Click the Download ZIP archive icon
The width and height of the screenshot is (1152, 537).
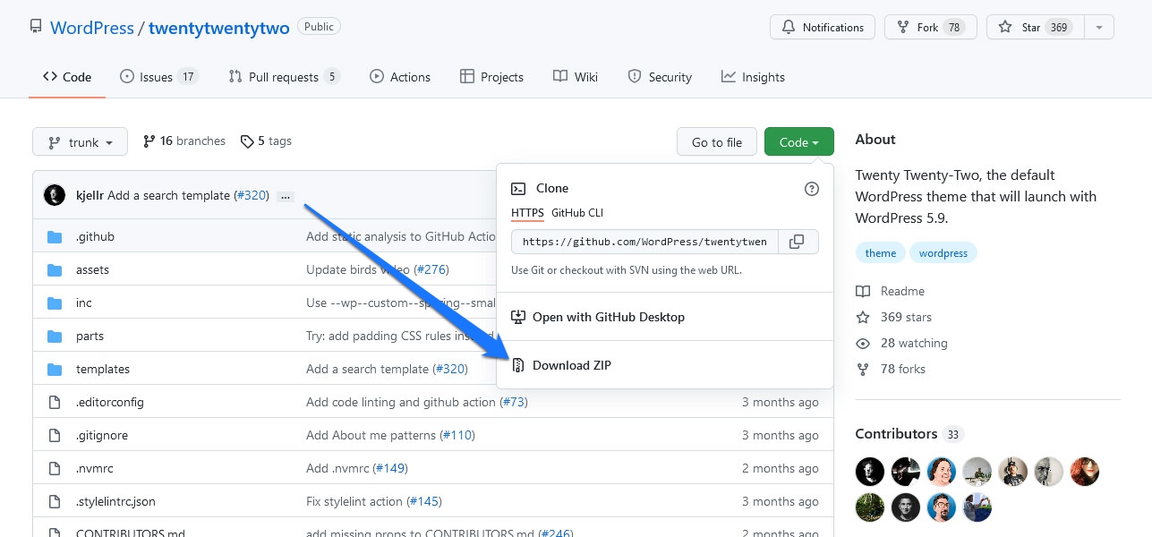point(517,365)
